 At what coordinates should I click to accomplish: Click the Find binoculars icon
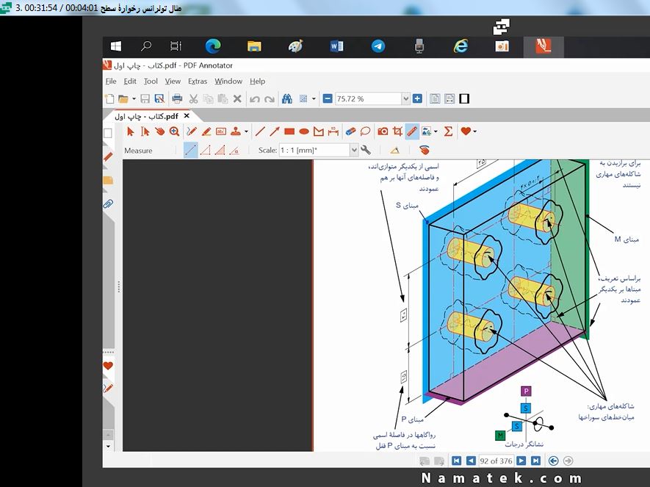(x=287, y=98)
